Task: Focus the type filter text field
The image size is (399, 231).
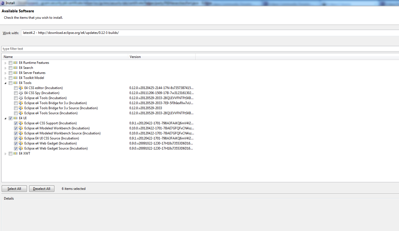Action: pos(200,49)
